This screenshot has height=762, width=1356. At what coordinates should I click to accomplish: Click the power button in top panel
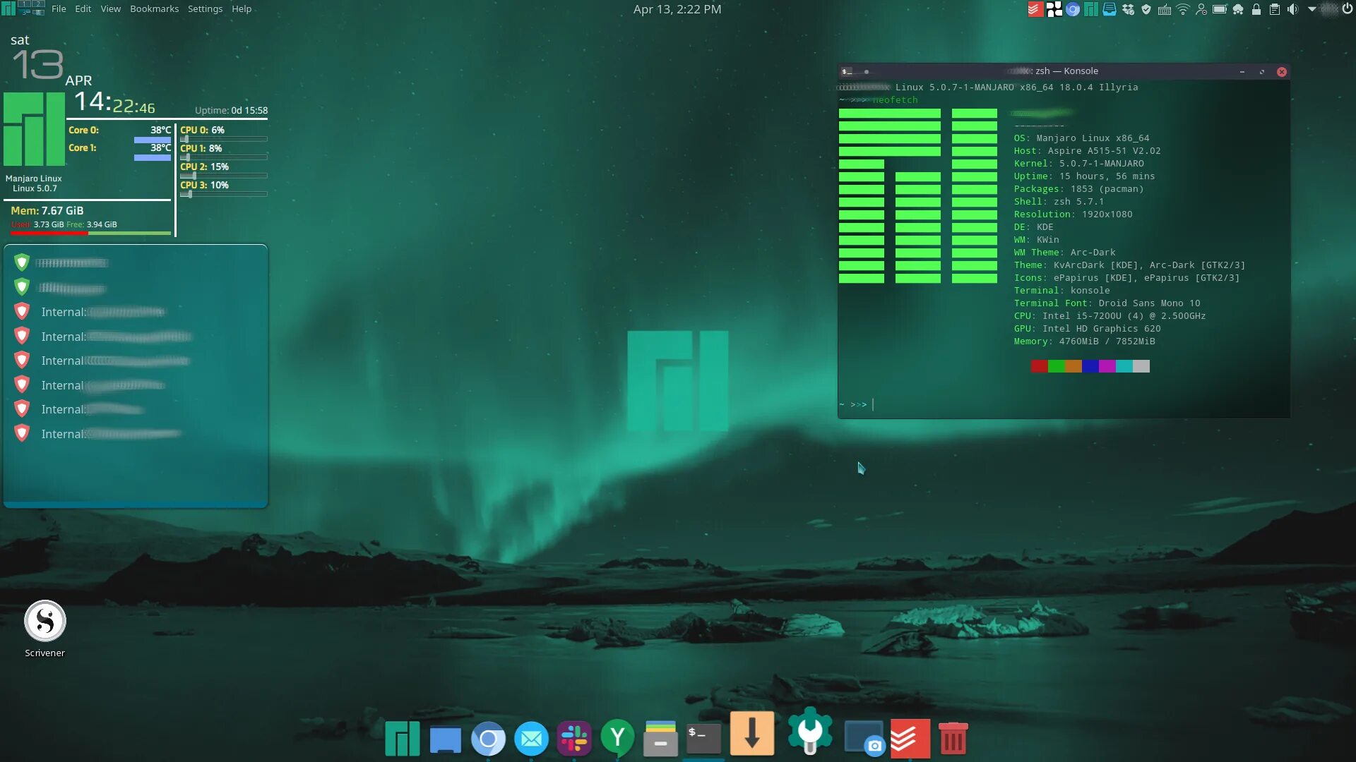point(1348,9)
